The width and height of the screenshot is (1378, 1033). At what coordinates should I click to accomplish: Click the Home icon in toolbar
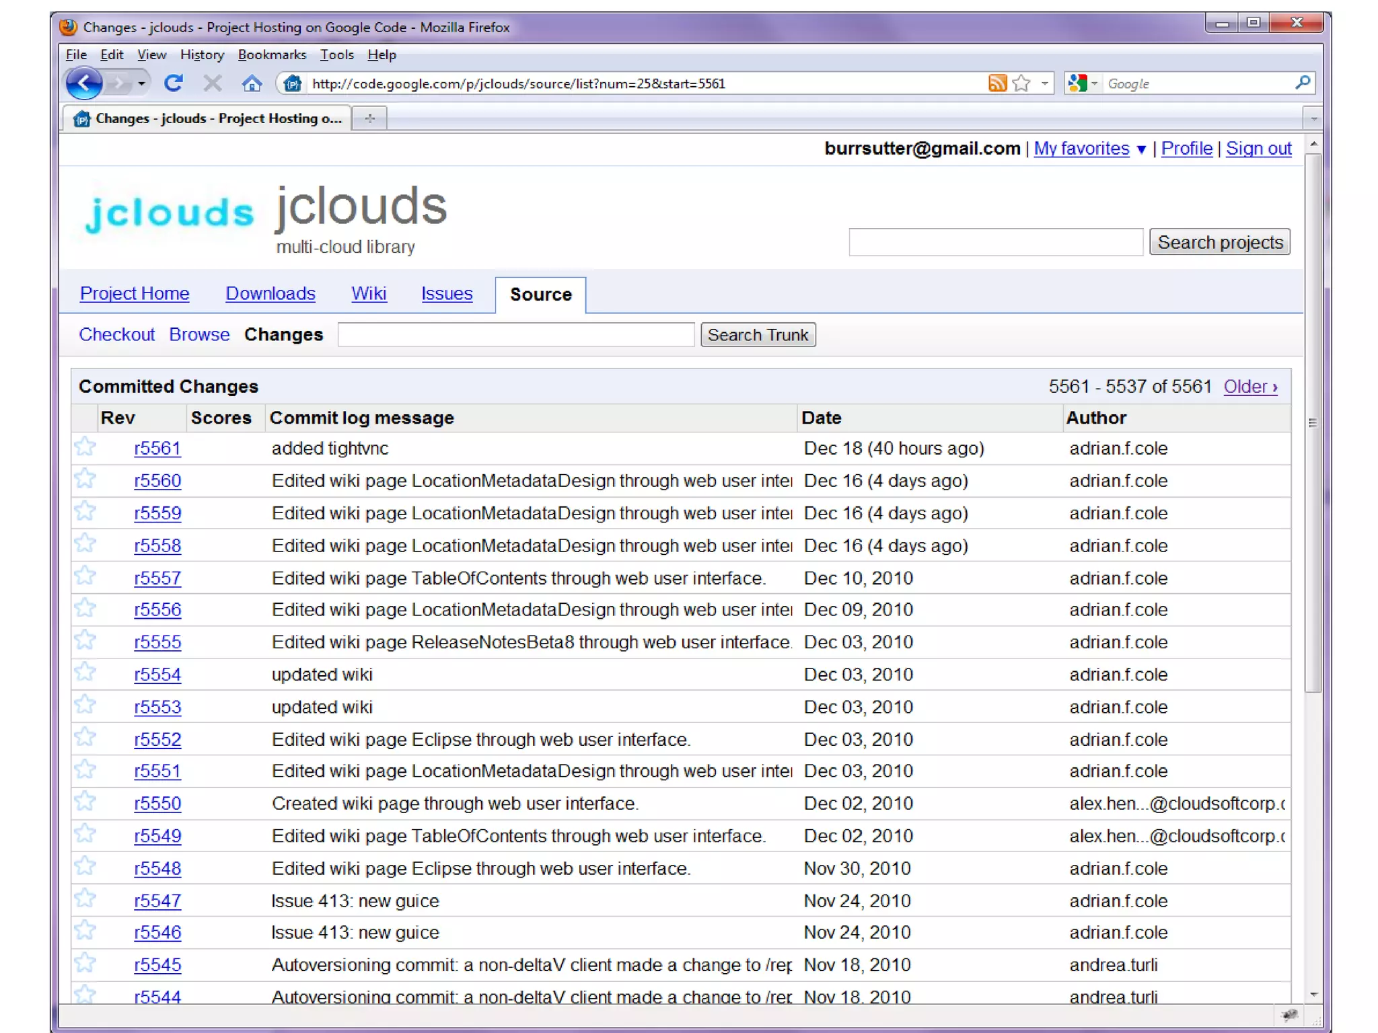(x=252, y=83)
